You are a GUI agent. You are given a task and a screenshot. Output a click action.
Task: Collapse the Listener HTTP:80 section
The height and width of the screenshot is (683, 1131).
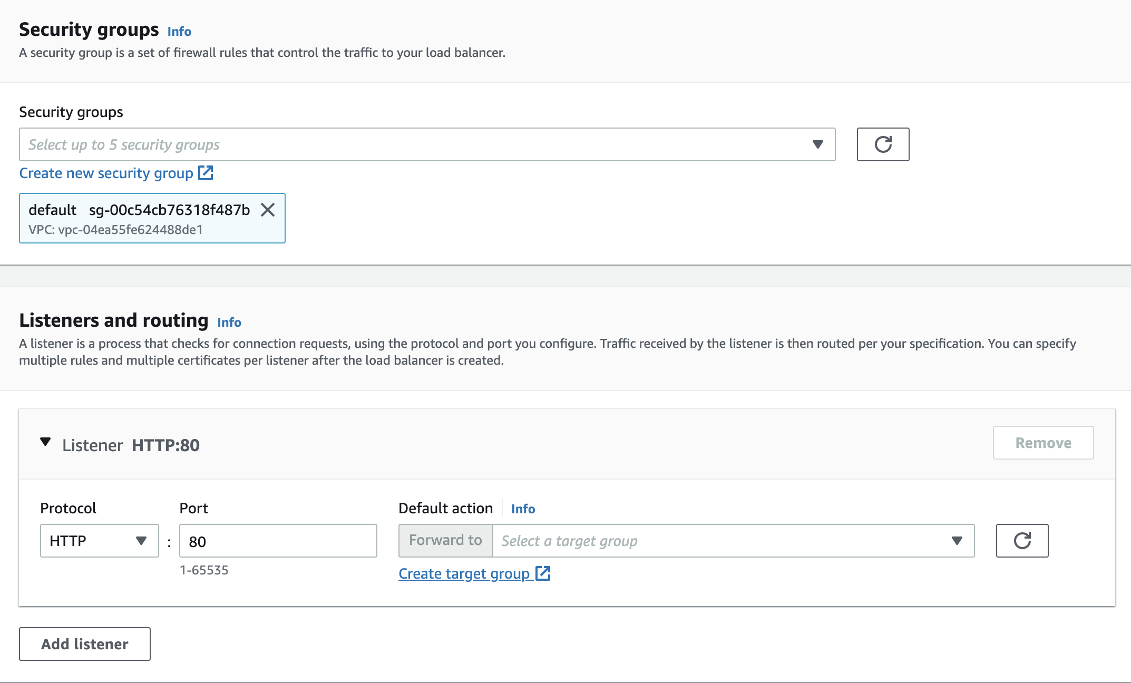click(x=46, y=442)
